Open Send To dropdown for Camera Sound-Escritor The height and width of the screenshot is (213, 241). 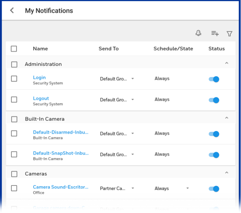tap(117, 189)
